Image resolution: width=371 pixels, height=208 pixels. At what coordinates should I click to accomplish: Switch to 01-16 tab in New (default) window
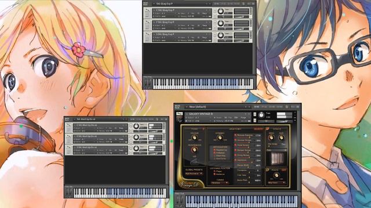256,107
